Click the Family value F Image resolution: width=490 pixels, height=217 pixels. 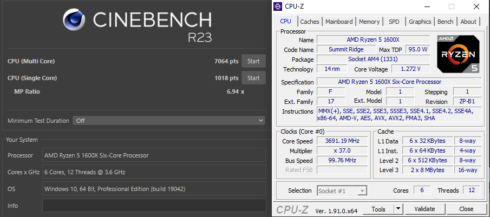(x=331, y=92)
